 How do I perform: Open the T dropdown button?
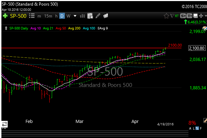(x=190, y=16)
